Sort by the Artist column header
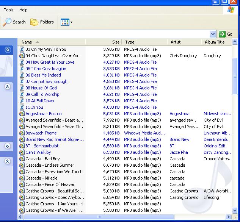 184,42
